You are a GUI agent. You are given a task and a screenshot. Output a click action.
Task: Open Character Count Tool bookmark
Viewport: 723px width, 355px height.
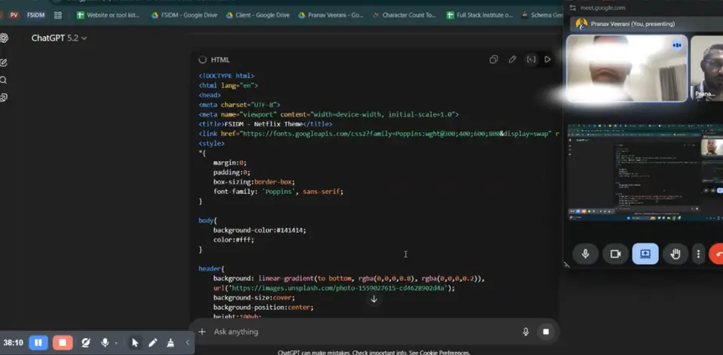404,15
